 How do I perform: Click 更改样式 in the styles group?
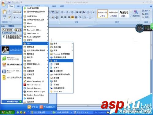(x=136, y=13)
